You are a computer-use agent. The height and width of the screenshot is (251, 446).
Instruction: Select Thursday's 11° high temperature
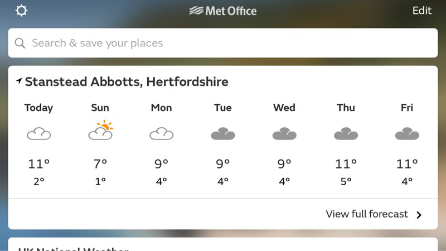346,164
